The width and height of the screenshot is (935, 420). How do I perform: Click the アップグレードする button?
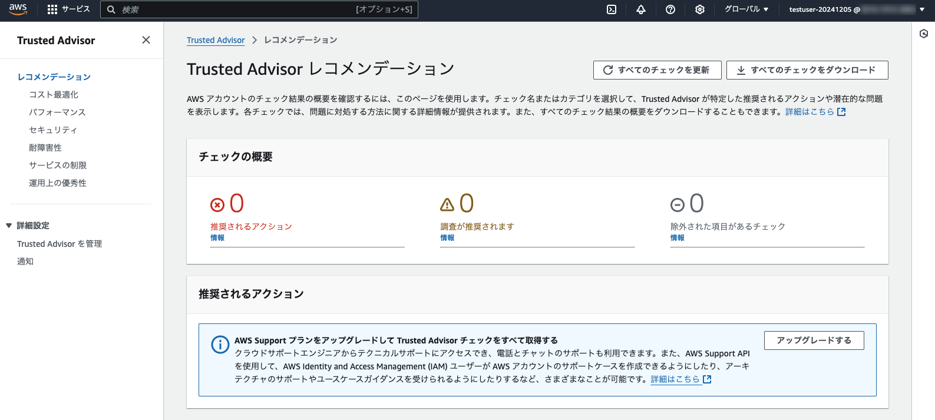click(x=814, y=340)
